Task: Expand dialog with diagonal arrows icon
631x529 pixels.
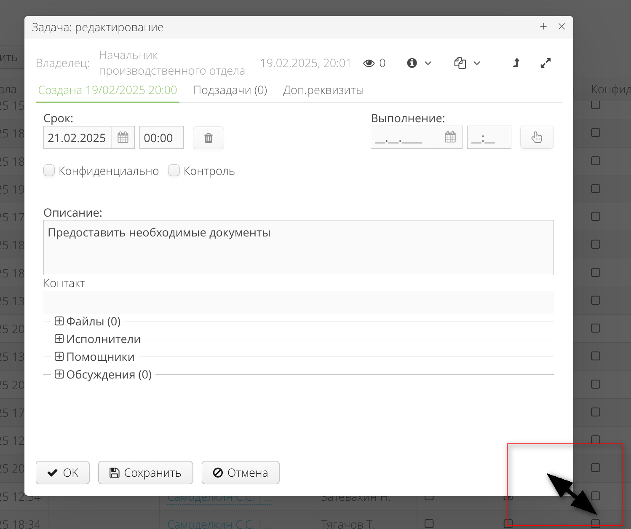Action: coord(545,63)
